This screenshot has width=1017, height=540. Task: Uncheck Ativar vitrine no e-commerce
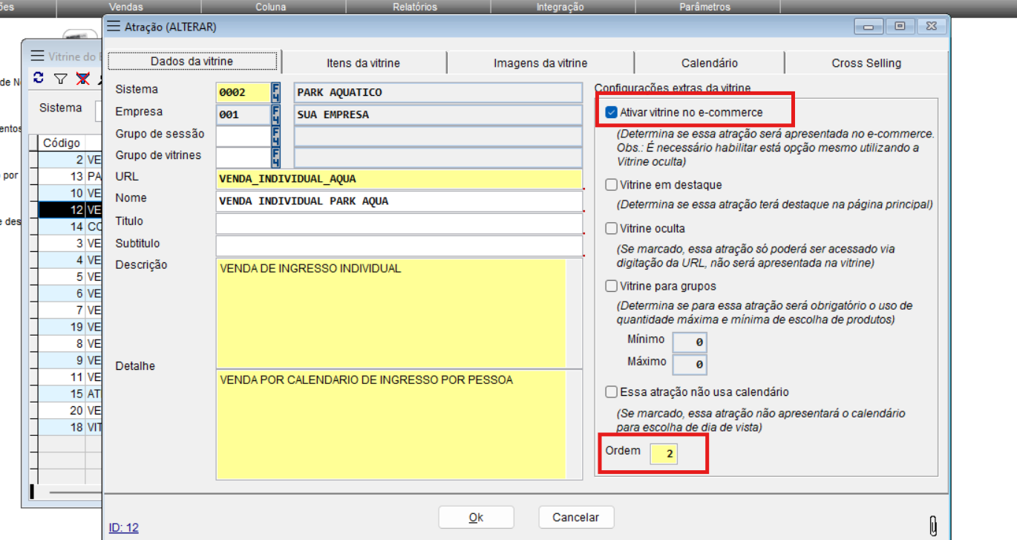pyautogui.click(x=612, y=113)
